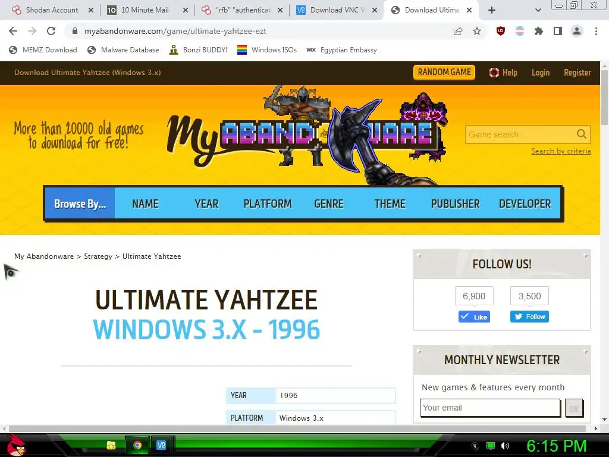
Task: Close the Download VNC tab
Action: 375,10
